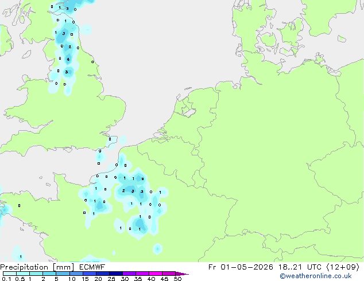Screen dimensions: 364x281
Task: Click the '0.5' legend scale value
Action: pos(20,279)
